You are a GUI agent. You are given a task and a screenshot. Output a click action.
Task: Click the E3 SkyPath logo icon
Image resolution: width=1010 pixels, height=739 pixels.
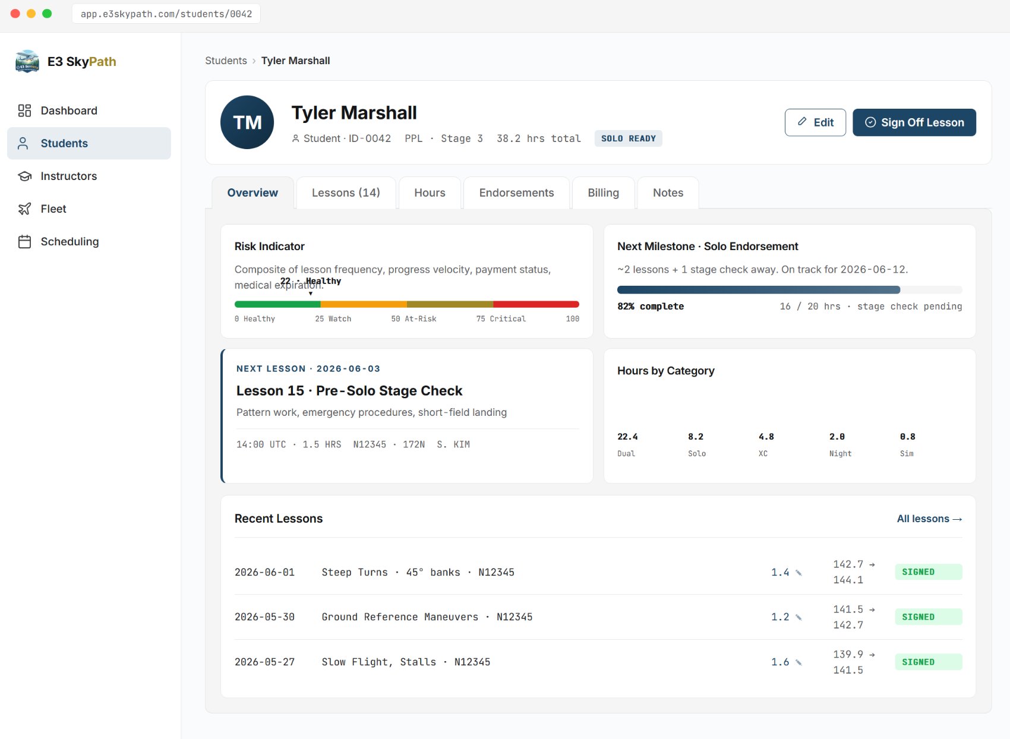click(x=27, y=61)
